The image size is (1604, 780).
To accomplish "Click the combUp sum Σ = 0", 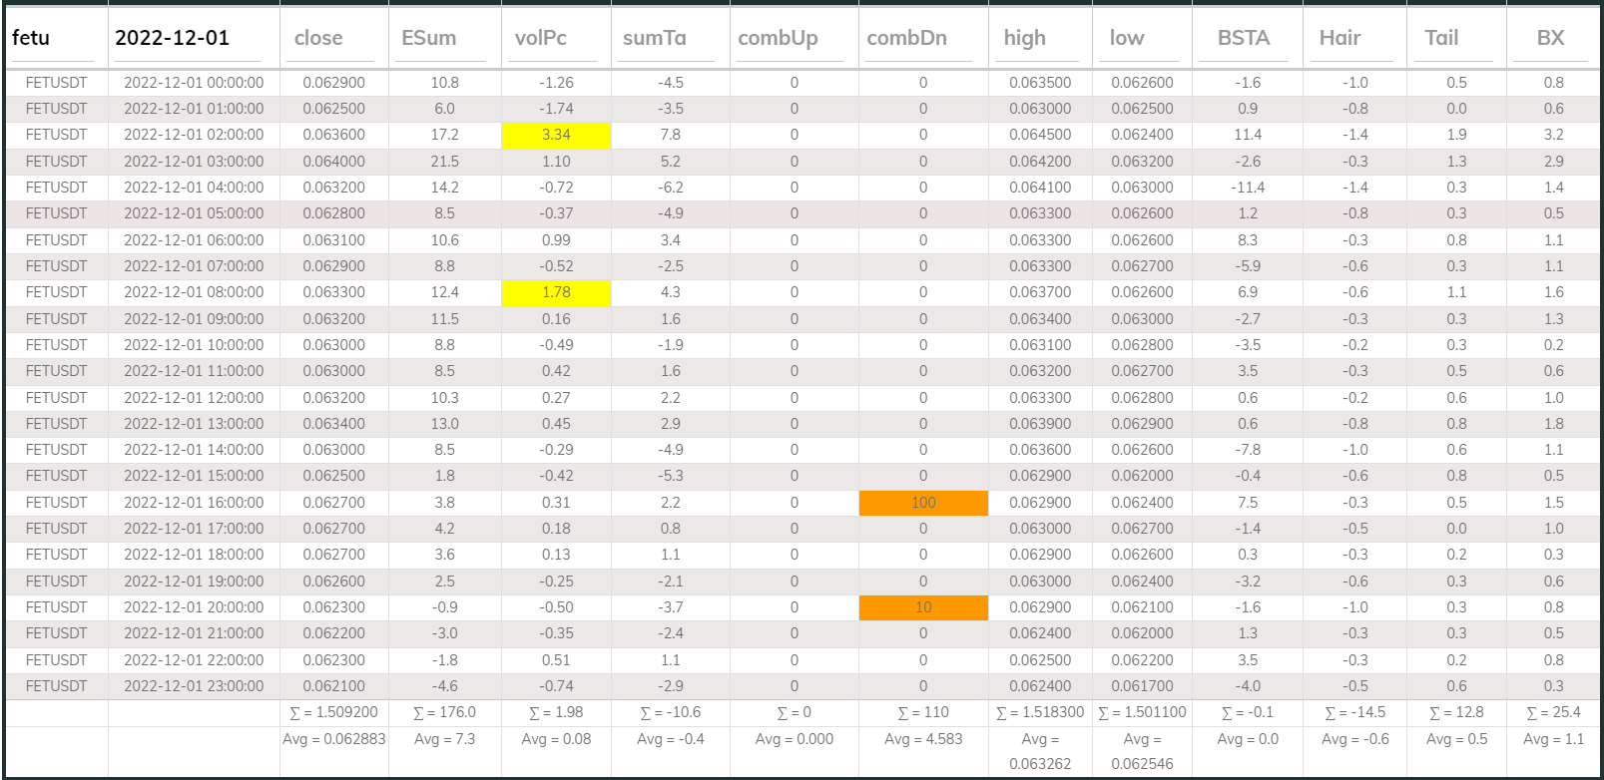I will (795, 712).
